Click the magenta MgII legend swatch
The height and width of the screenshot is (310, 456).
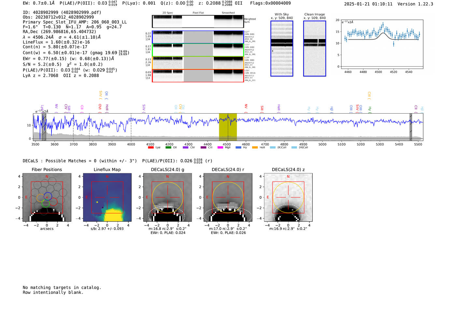coord(220,147)
